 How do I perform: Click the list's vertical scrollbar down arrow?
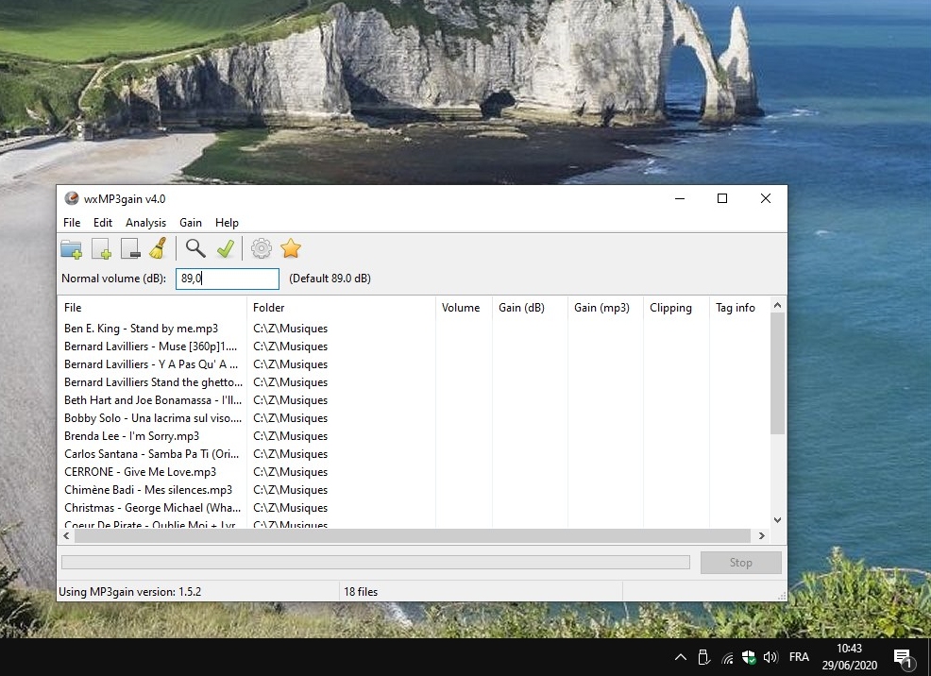coord(777,520)
